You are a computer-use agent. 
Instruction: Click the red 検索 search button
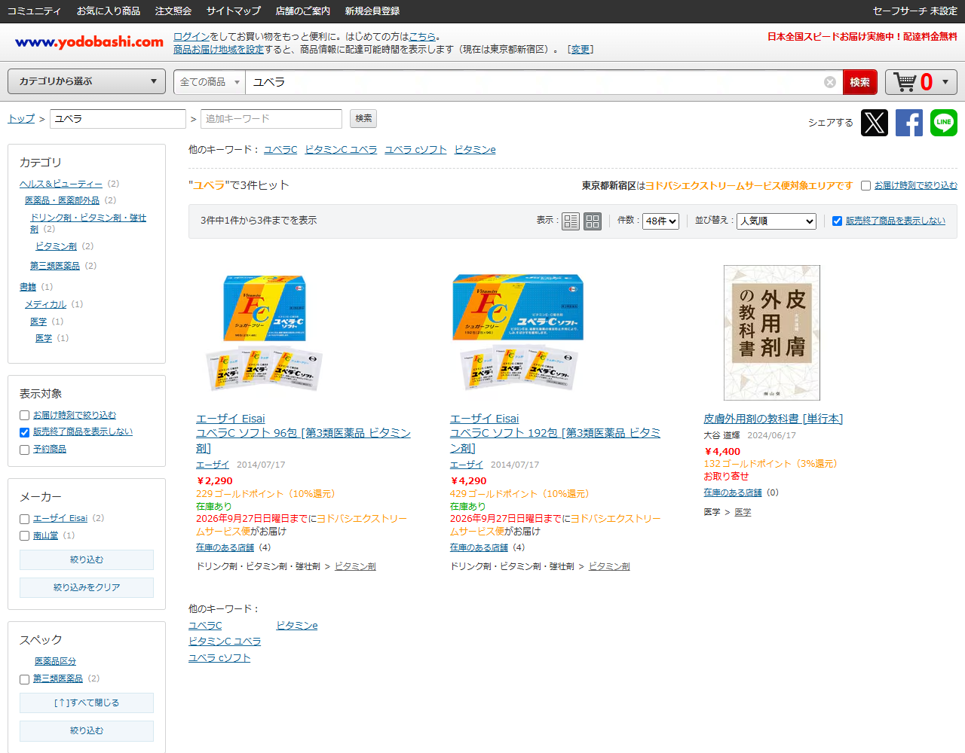860,82
